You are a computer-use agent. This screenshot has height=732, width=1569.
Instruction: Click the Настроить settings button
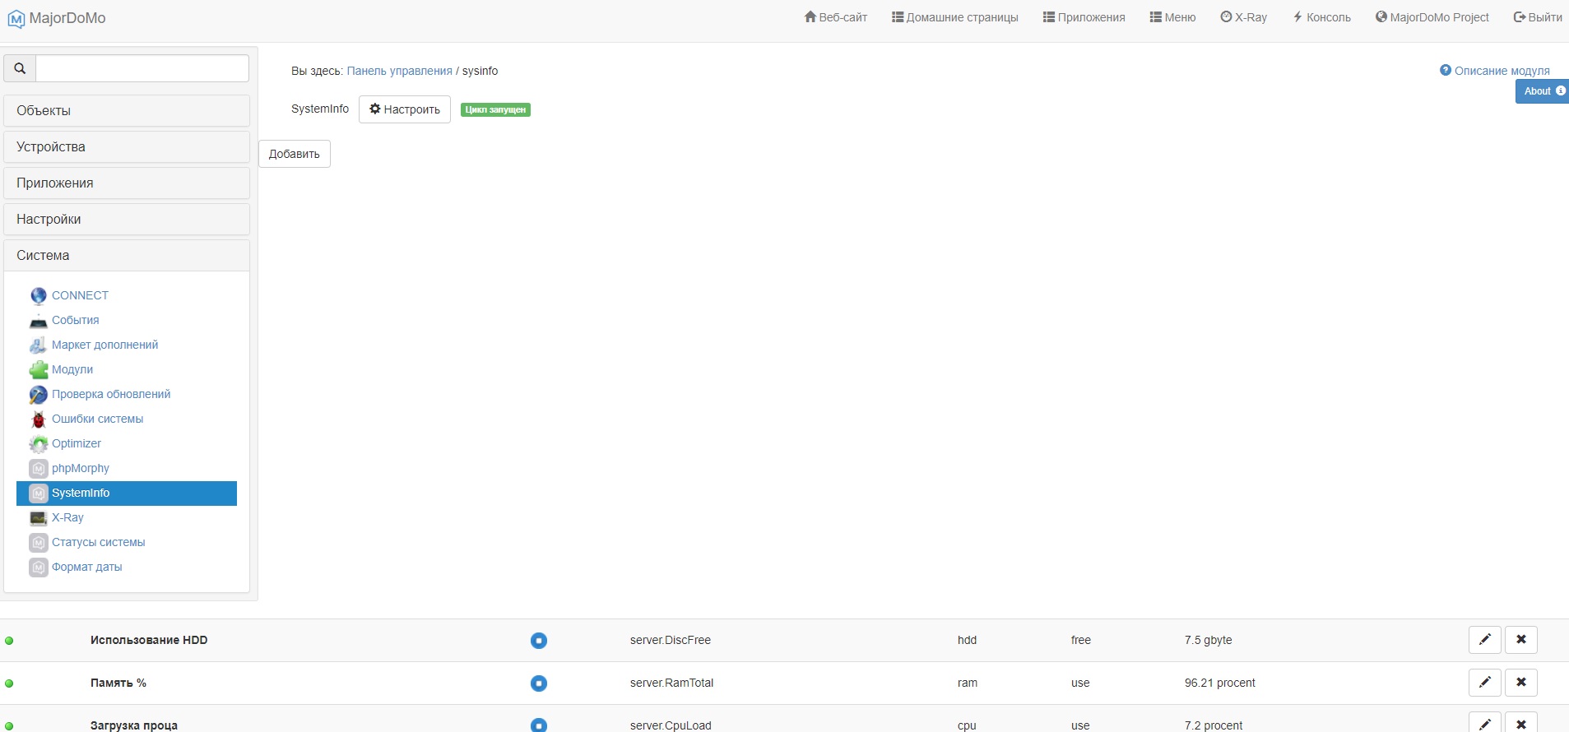(x=404, y=109)
